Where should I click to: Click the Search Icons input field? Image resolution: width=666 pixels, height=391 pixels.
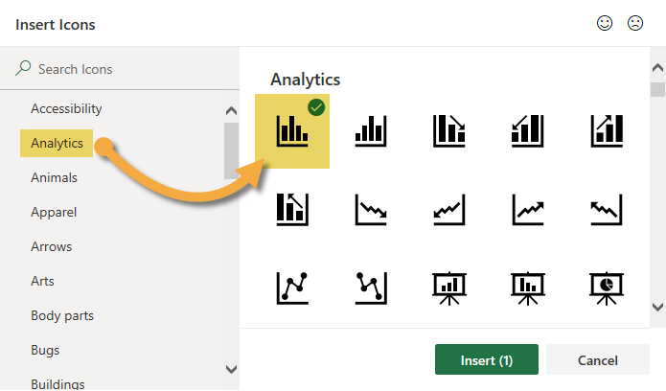125,69
